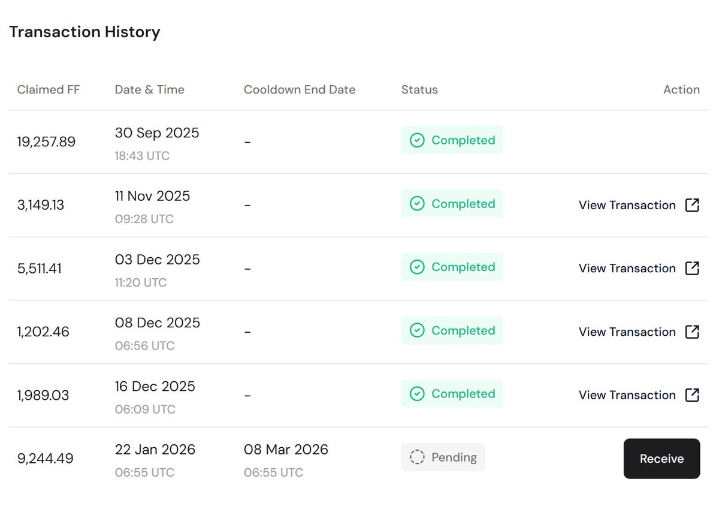View Transaction link for 5,511.41 claim
The width and height of the screenshot is (719, 512).
[x=627, y=268]
